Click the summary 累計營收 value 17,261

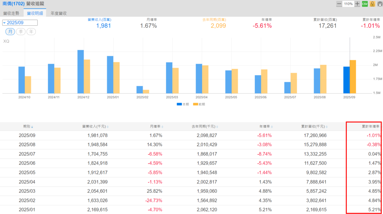(x=328, y=26)
